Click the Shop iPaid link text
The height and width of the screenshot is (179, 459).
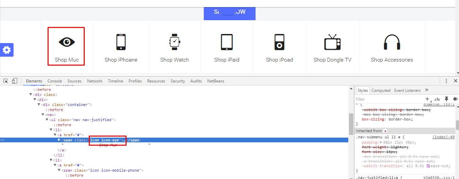pos(226,60)
